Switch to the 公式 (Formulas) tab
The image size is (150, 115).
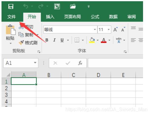pos(95,17)
